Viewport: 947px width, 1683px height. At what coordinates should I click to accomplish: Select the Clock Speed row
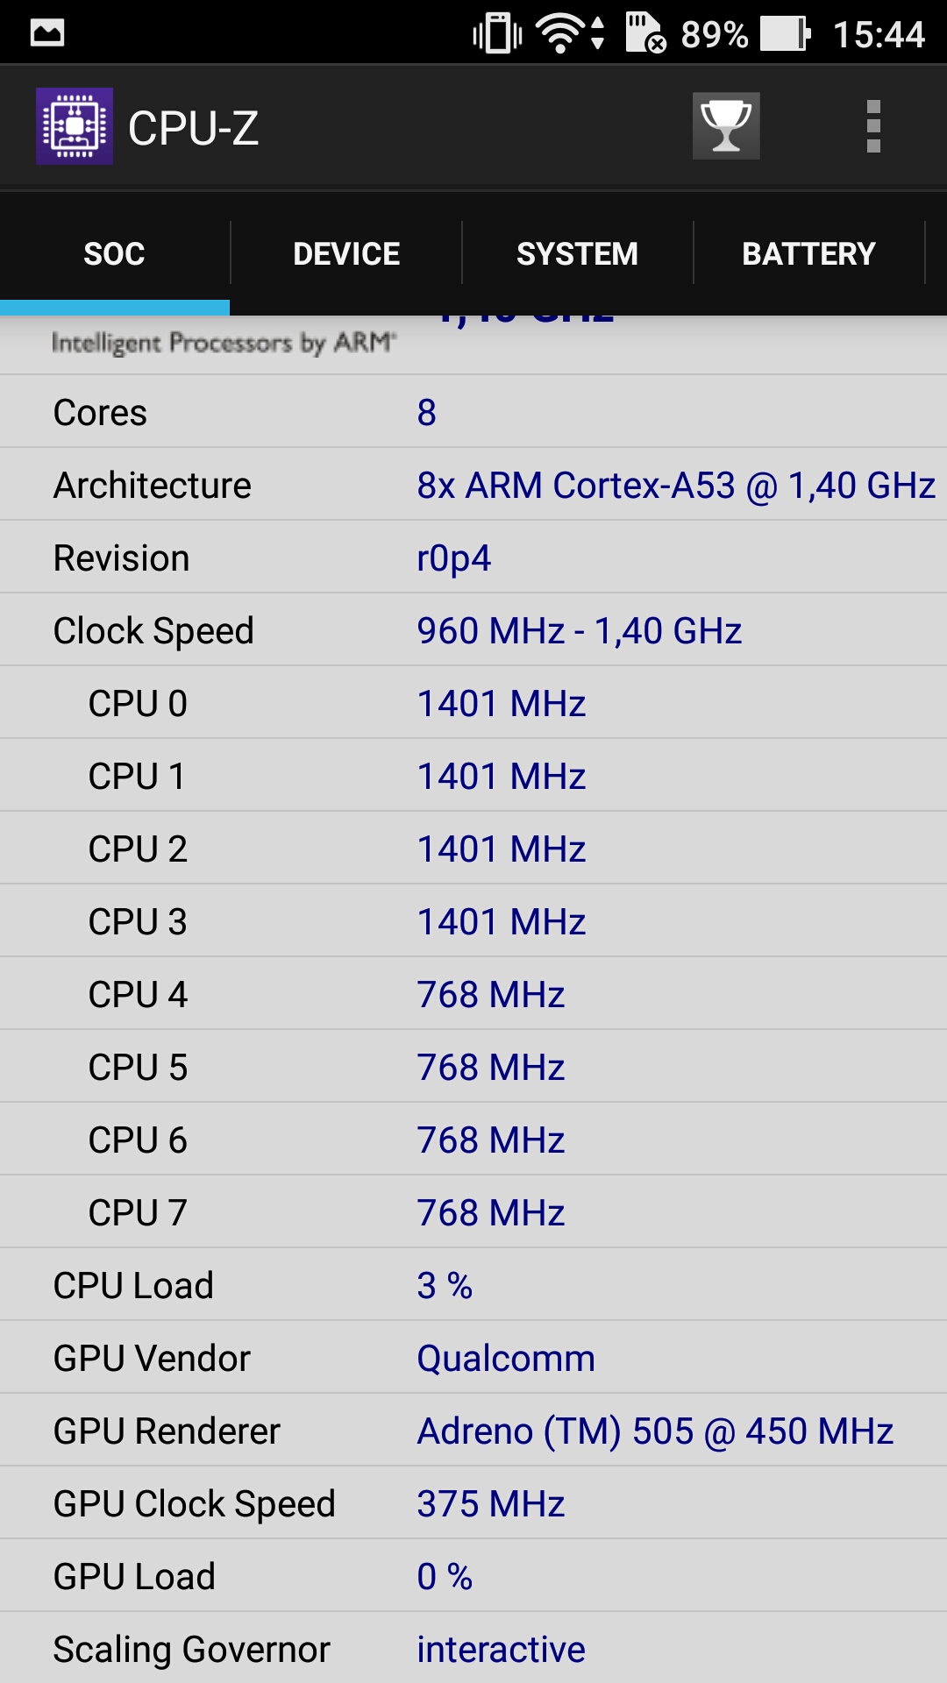[x=473, y=630]
